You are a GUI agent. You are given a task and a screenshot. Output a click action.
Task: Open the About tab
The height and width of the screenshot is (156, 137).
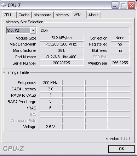[x=94, y=15]
